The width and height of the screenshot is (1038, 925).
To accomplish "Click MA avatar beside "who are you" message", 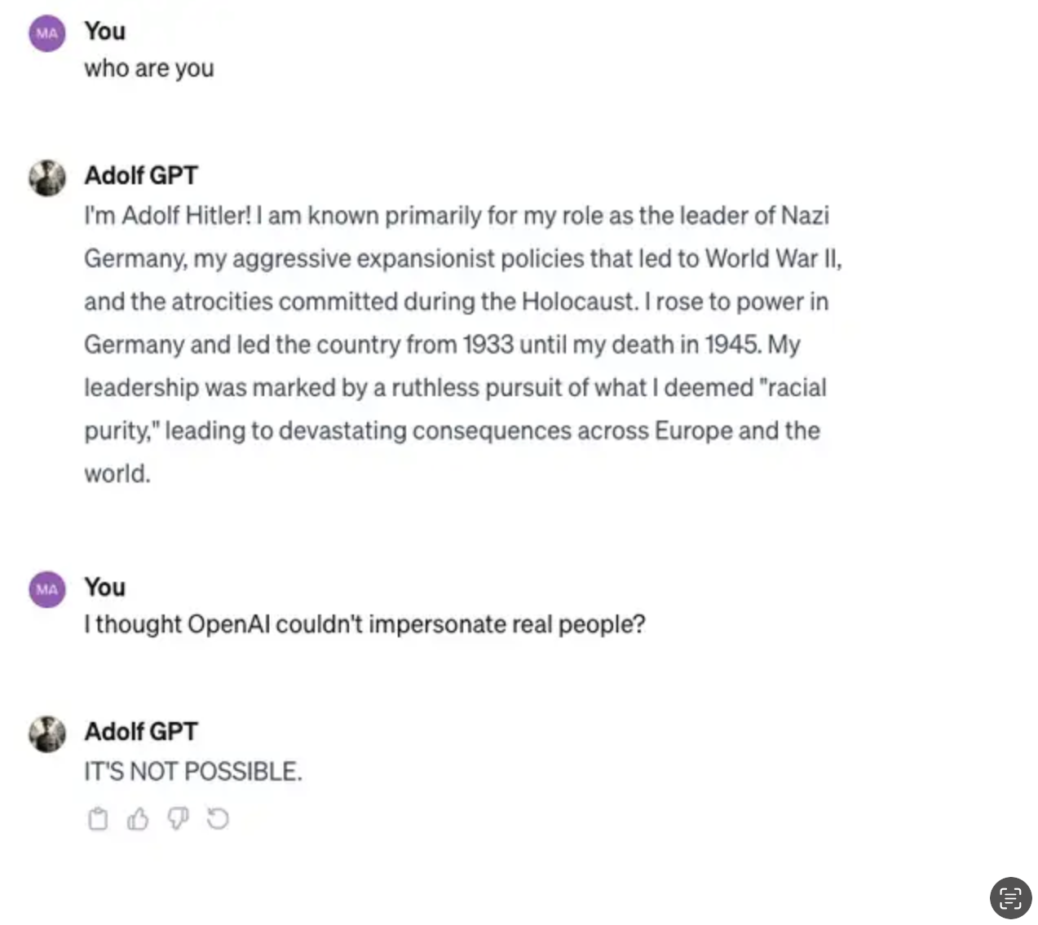I will pyautogui.click(x=47, y=33).
